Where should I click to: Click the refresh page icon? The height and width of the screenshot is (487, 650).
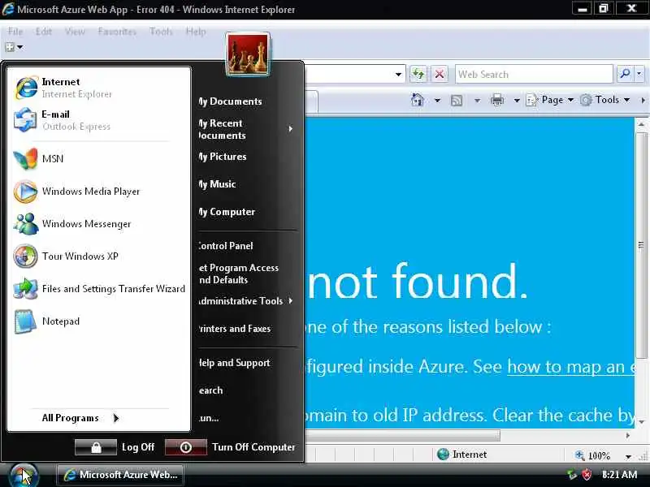tap(418, 74)
